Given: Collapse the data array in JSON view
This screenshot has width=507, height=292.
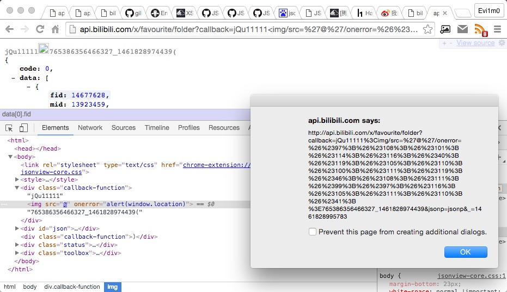Looking at the screenshot, I should click(14, 78).
